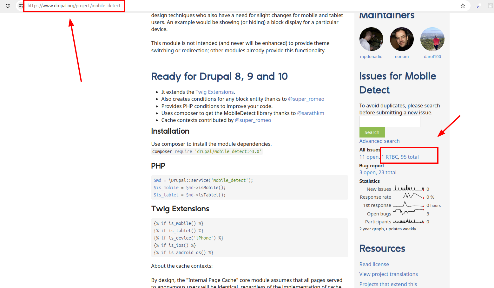Click the Installation heading
The image size is (494, 288).
[170, 131]
